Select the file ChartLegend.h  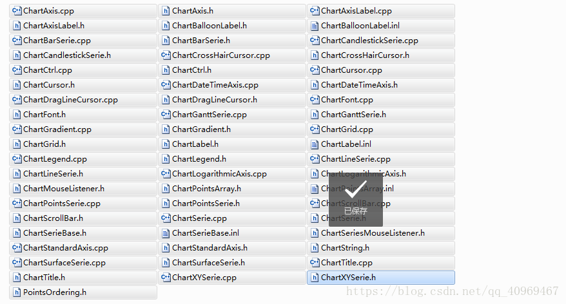231,159
